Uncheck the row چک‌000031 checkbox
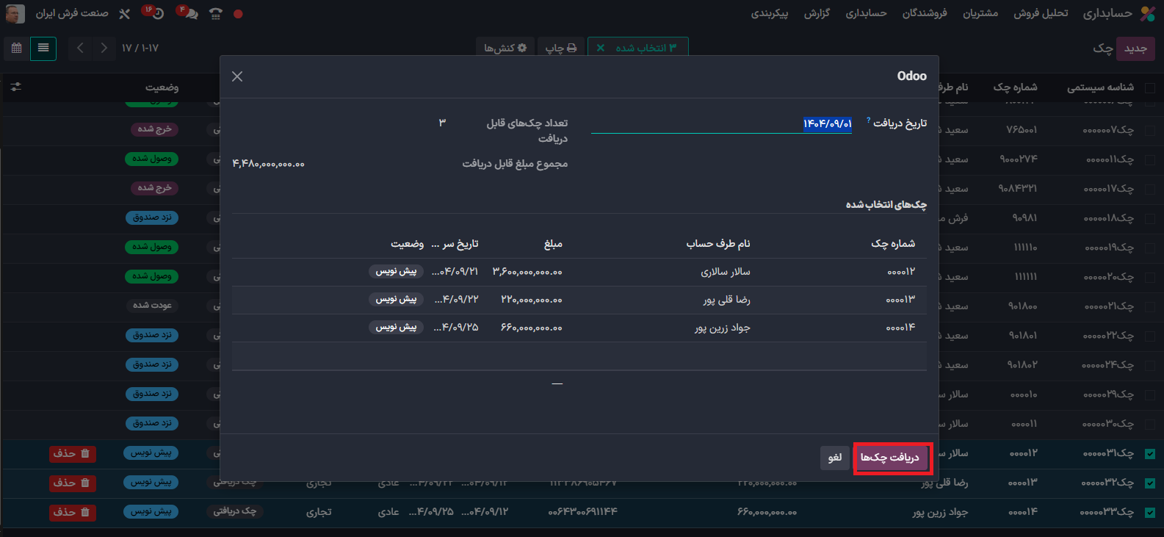Viewport: 1164px width, 537px height. (x=1150, y=454)
